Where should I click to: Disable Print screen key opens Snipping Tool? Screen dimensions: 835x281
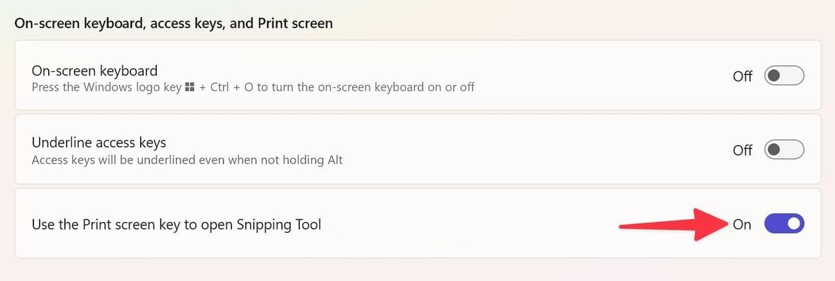[784, 224]
